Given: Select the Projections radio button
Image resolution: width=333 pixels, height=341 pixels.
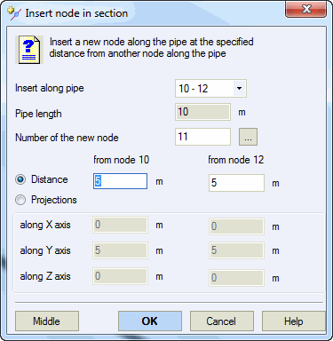Looking at the screenshot, I should click(x=20, y=200).
